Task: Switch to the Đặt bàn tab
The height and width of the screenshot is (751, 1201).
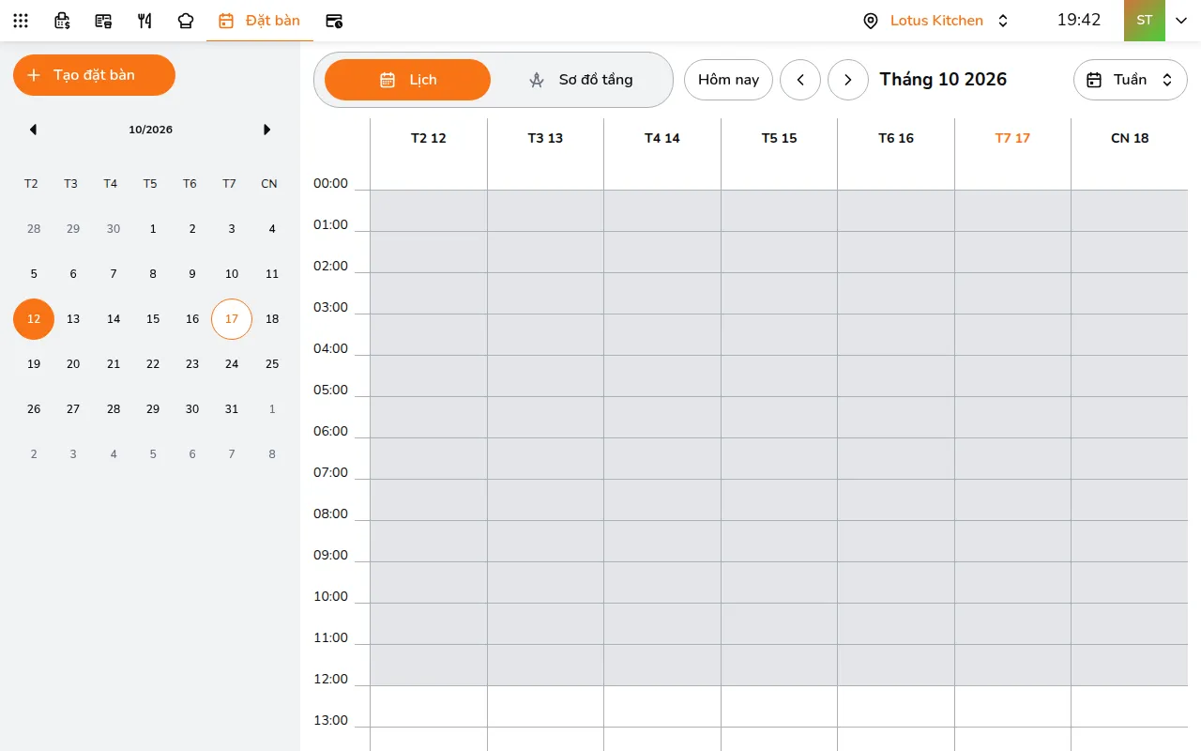Action: (260, 21)
